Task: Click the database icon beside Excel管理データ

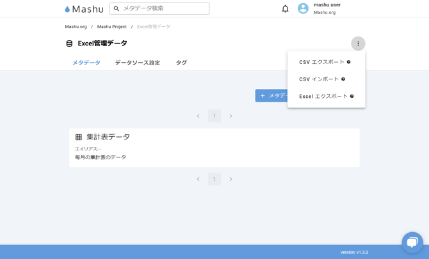Action: pos(69,43)
